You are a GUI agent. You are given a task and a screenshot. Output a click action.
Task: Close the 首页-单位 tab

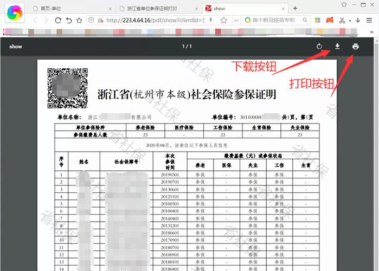coord(110,9)
